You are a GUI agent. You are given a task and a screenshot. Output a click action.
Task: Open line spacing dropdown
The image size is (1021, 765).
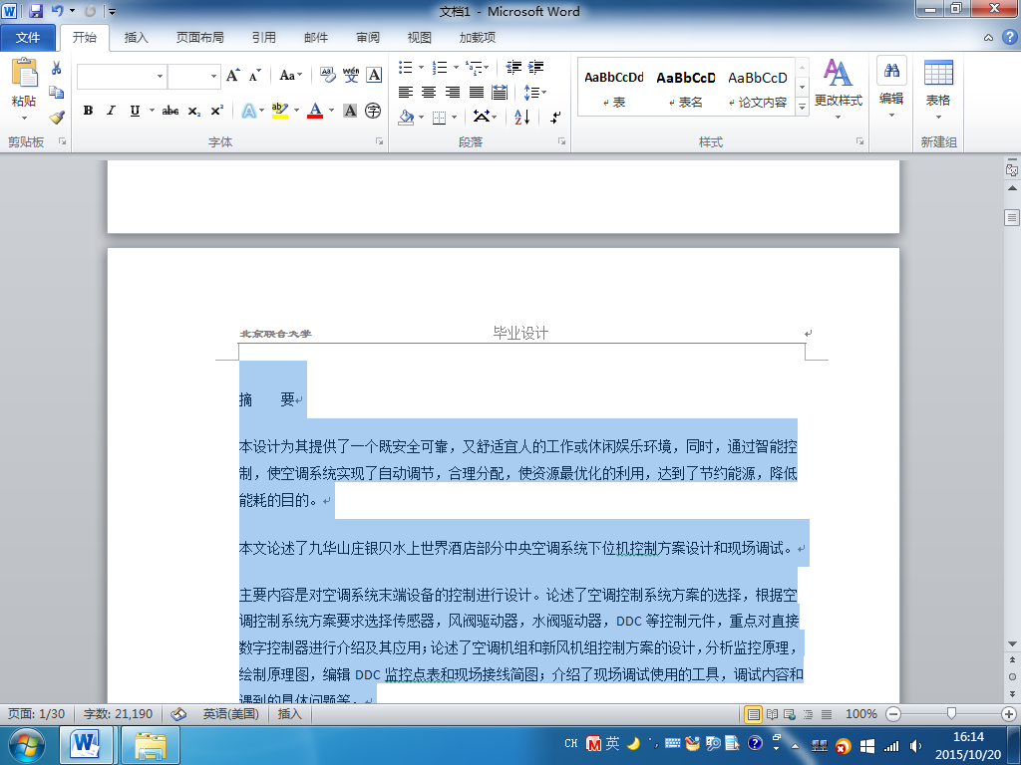(535, 93)
